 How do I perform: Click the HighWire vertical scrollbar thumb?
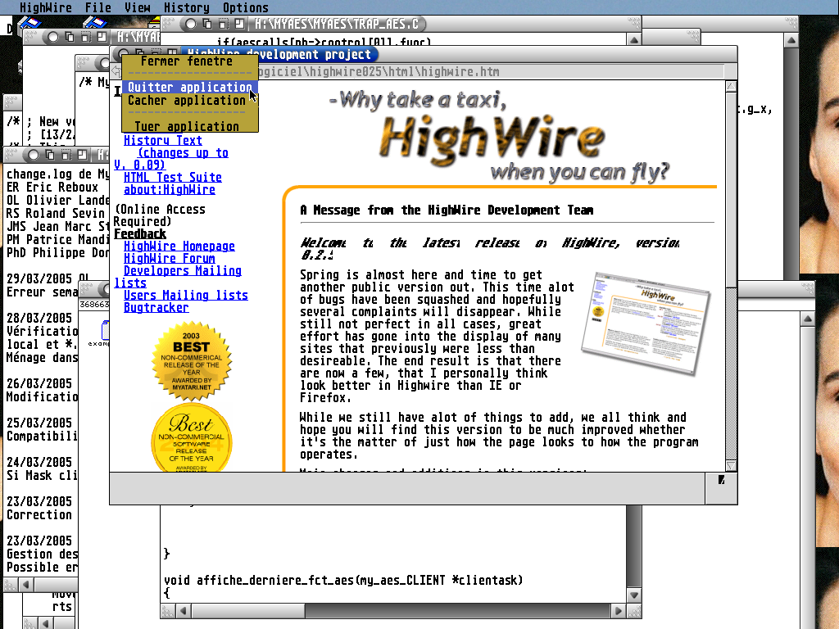coord(731,190)
